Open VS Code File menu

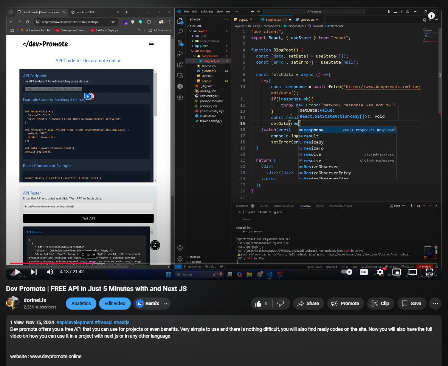tap(186, 11)
